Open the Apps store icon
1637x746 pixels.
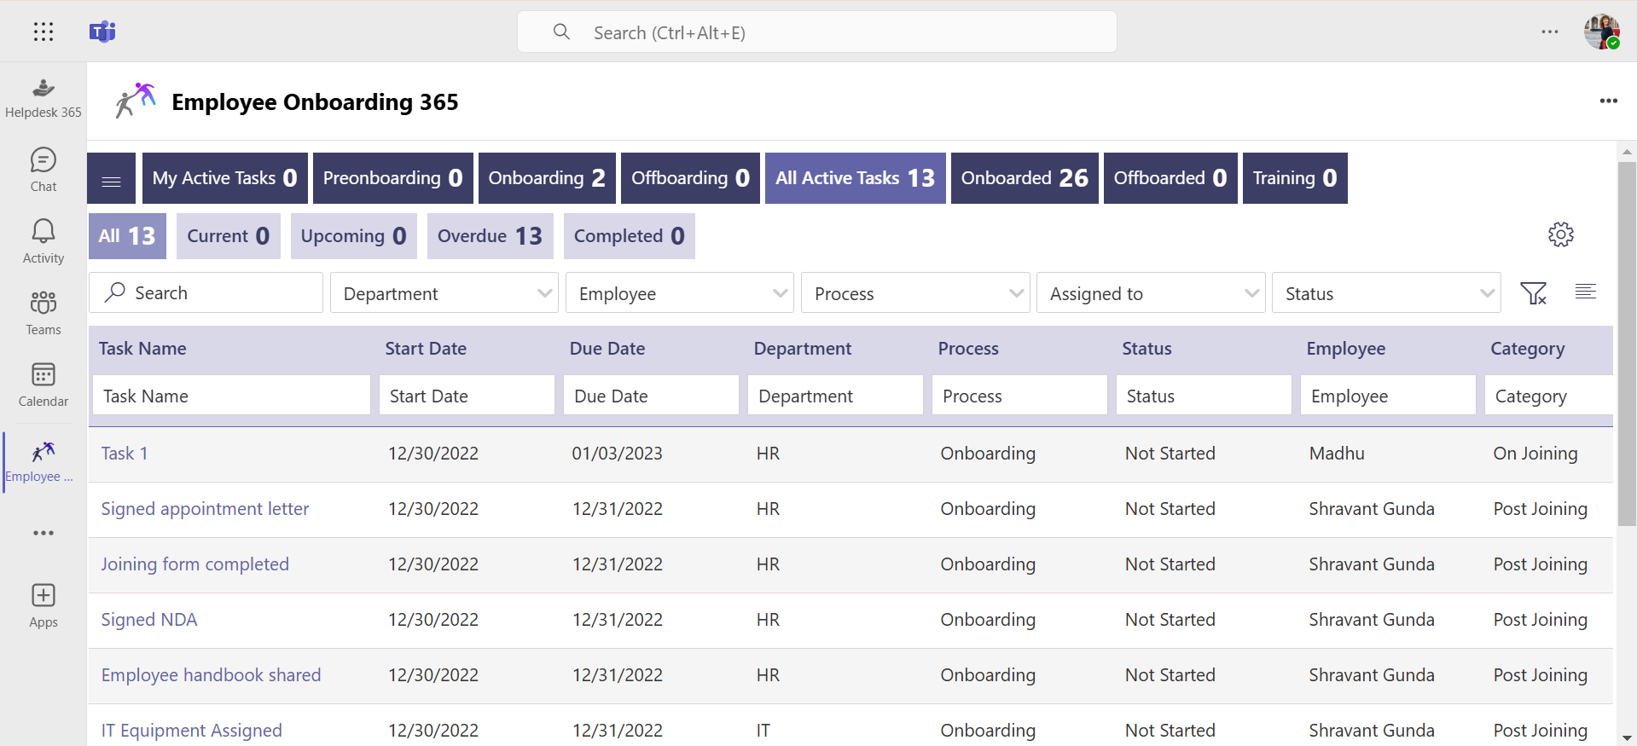(44, 605)
